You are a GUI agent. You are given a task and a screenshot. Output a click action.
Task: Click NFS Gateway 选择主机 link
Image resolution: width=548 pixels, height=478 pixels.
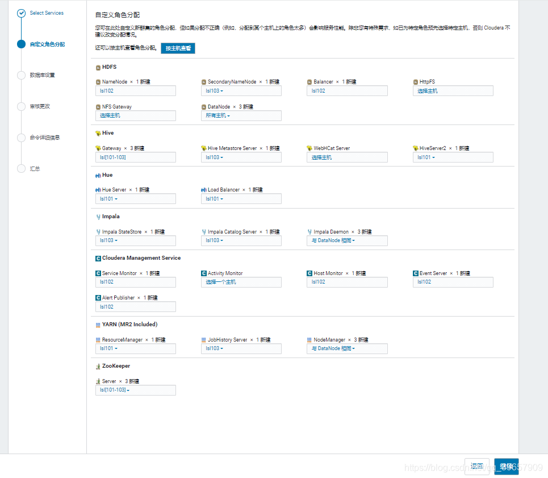tap(110, 115)
